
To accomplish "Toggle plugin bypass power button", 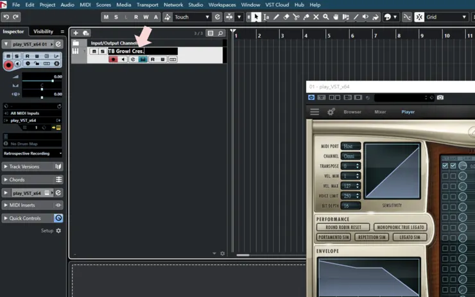I will click(x=311, y=98).
